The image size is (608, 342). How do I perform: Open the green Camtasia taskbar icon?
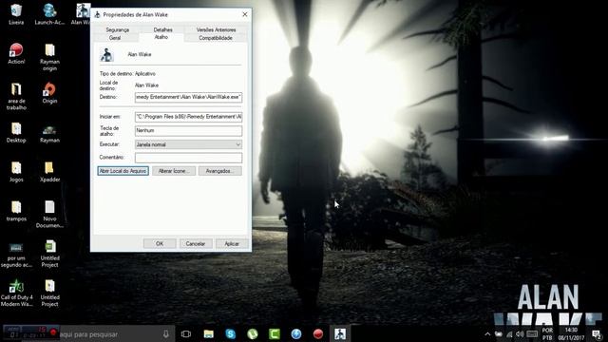(x=275, y=333)
